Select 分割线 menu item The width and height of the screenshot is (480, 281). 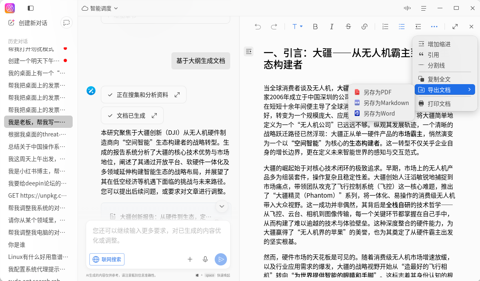click(445, 66)
